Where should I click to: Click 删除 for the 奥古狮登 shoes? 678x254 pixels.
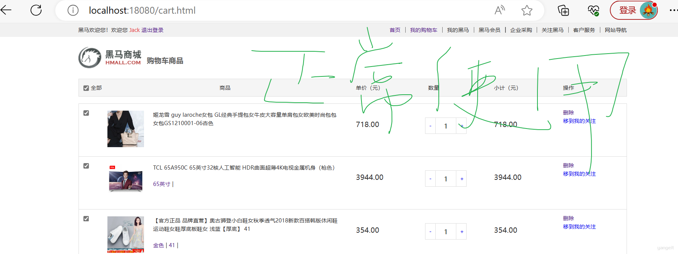[568, 218]
